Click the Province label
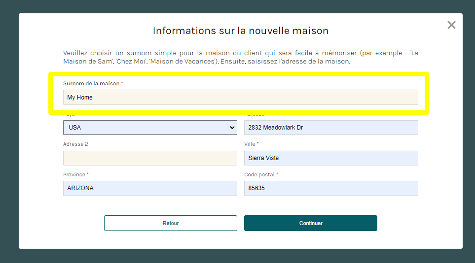Screen dimensions: 475x263 [76, 174]
